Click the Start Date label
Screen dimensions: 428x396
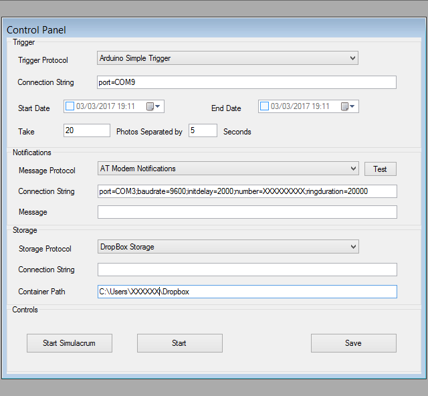pyautogui.click(x=34, y=108)
